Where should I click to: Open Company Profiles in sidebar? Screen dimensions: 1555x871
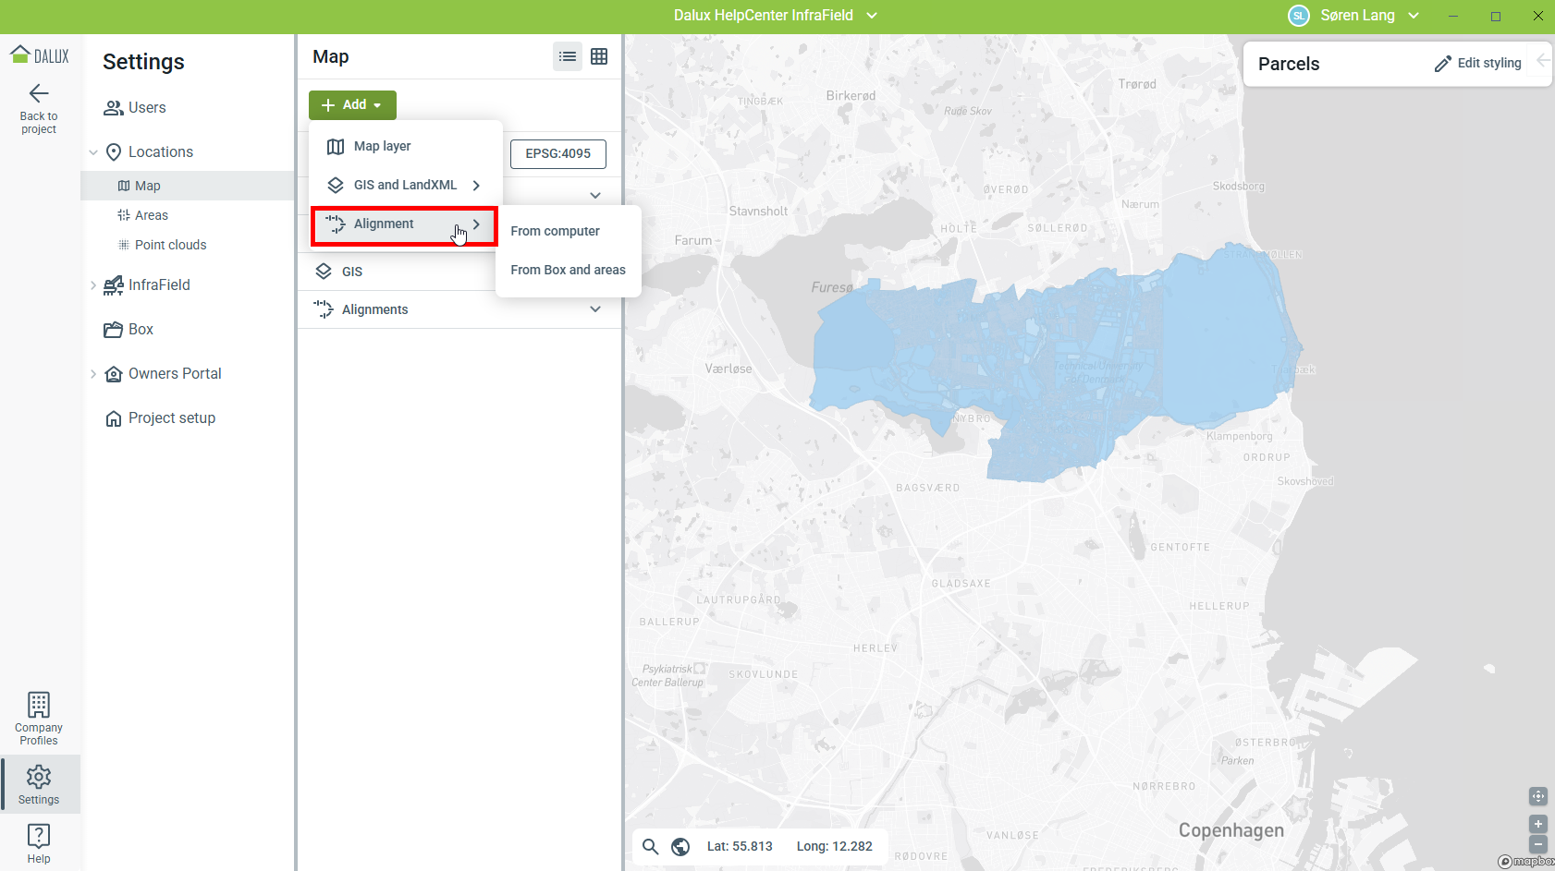coord(39,719)
